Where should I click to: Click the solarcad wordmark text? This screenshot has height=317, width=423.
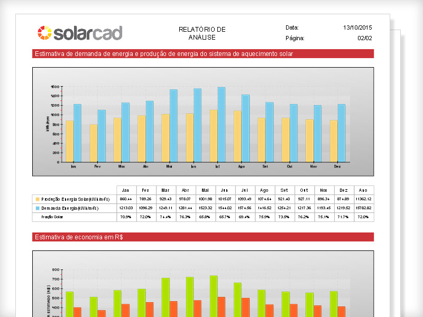[x=88, y=33]
